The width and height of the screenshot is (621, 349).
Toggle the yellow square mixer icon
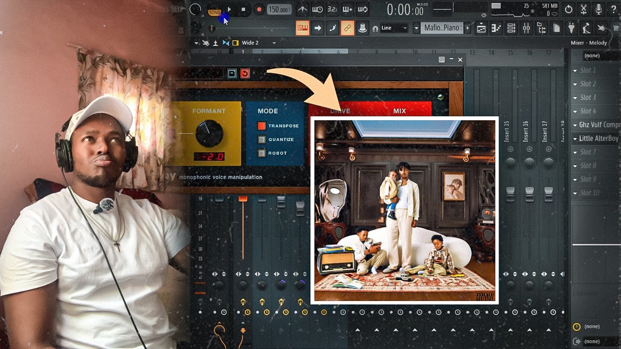click(235, 43)
